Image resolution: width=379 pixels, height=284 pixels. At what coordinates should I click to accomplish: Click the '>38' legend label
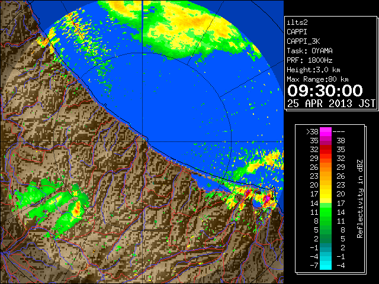[x=312, y=132]
